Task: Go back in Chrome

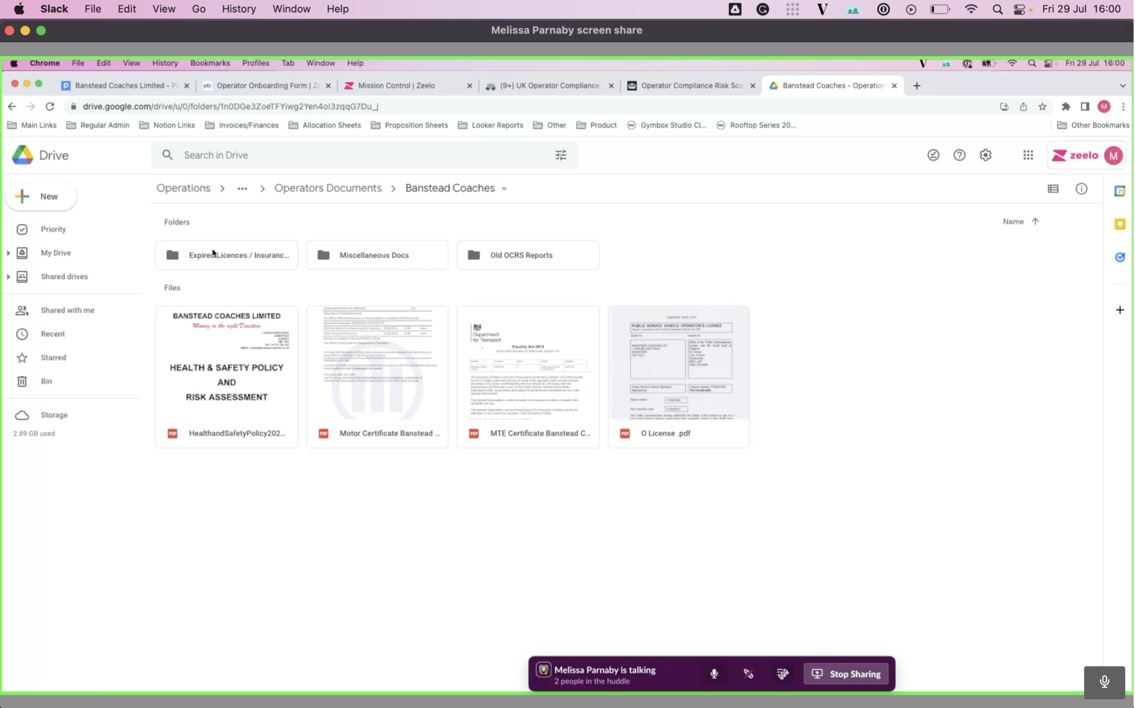Action: click(x=12, y=106)
